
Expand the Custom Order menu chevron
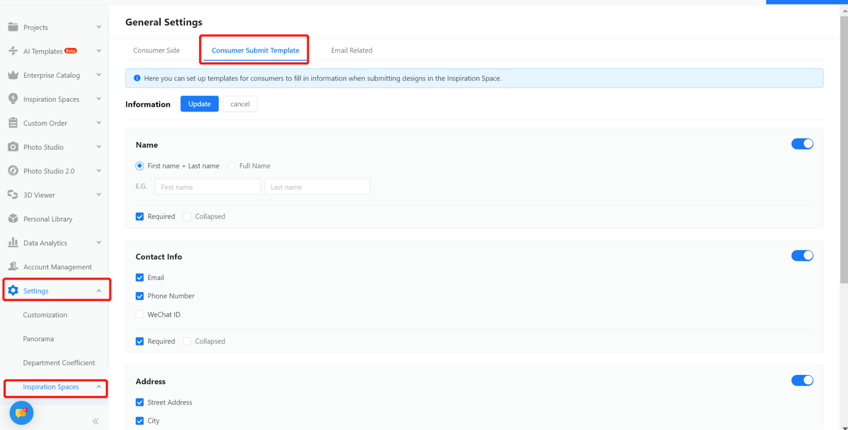[99, 123]
